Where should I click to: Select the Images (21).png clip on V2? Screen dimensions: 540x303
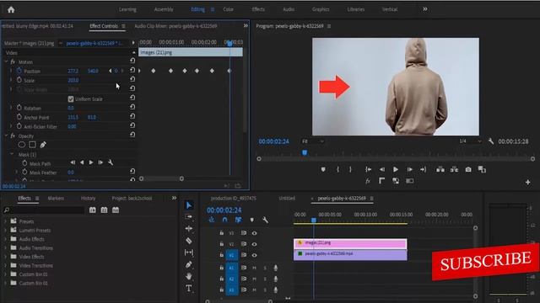[350, 243]
